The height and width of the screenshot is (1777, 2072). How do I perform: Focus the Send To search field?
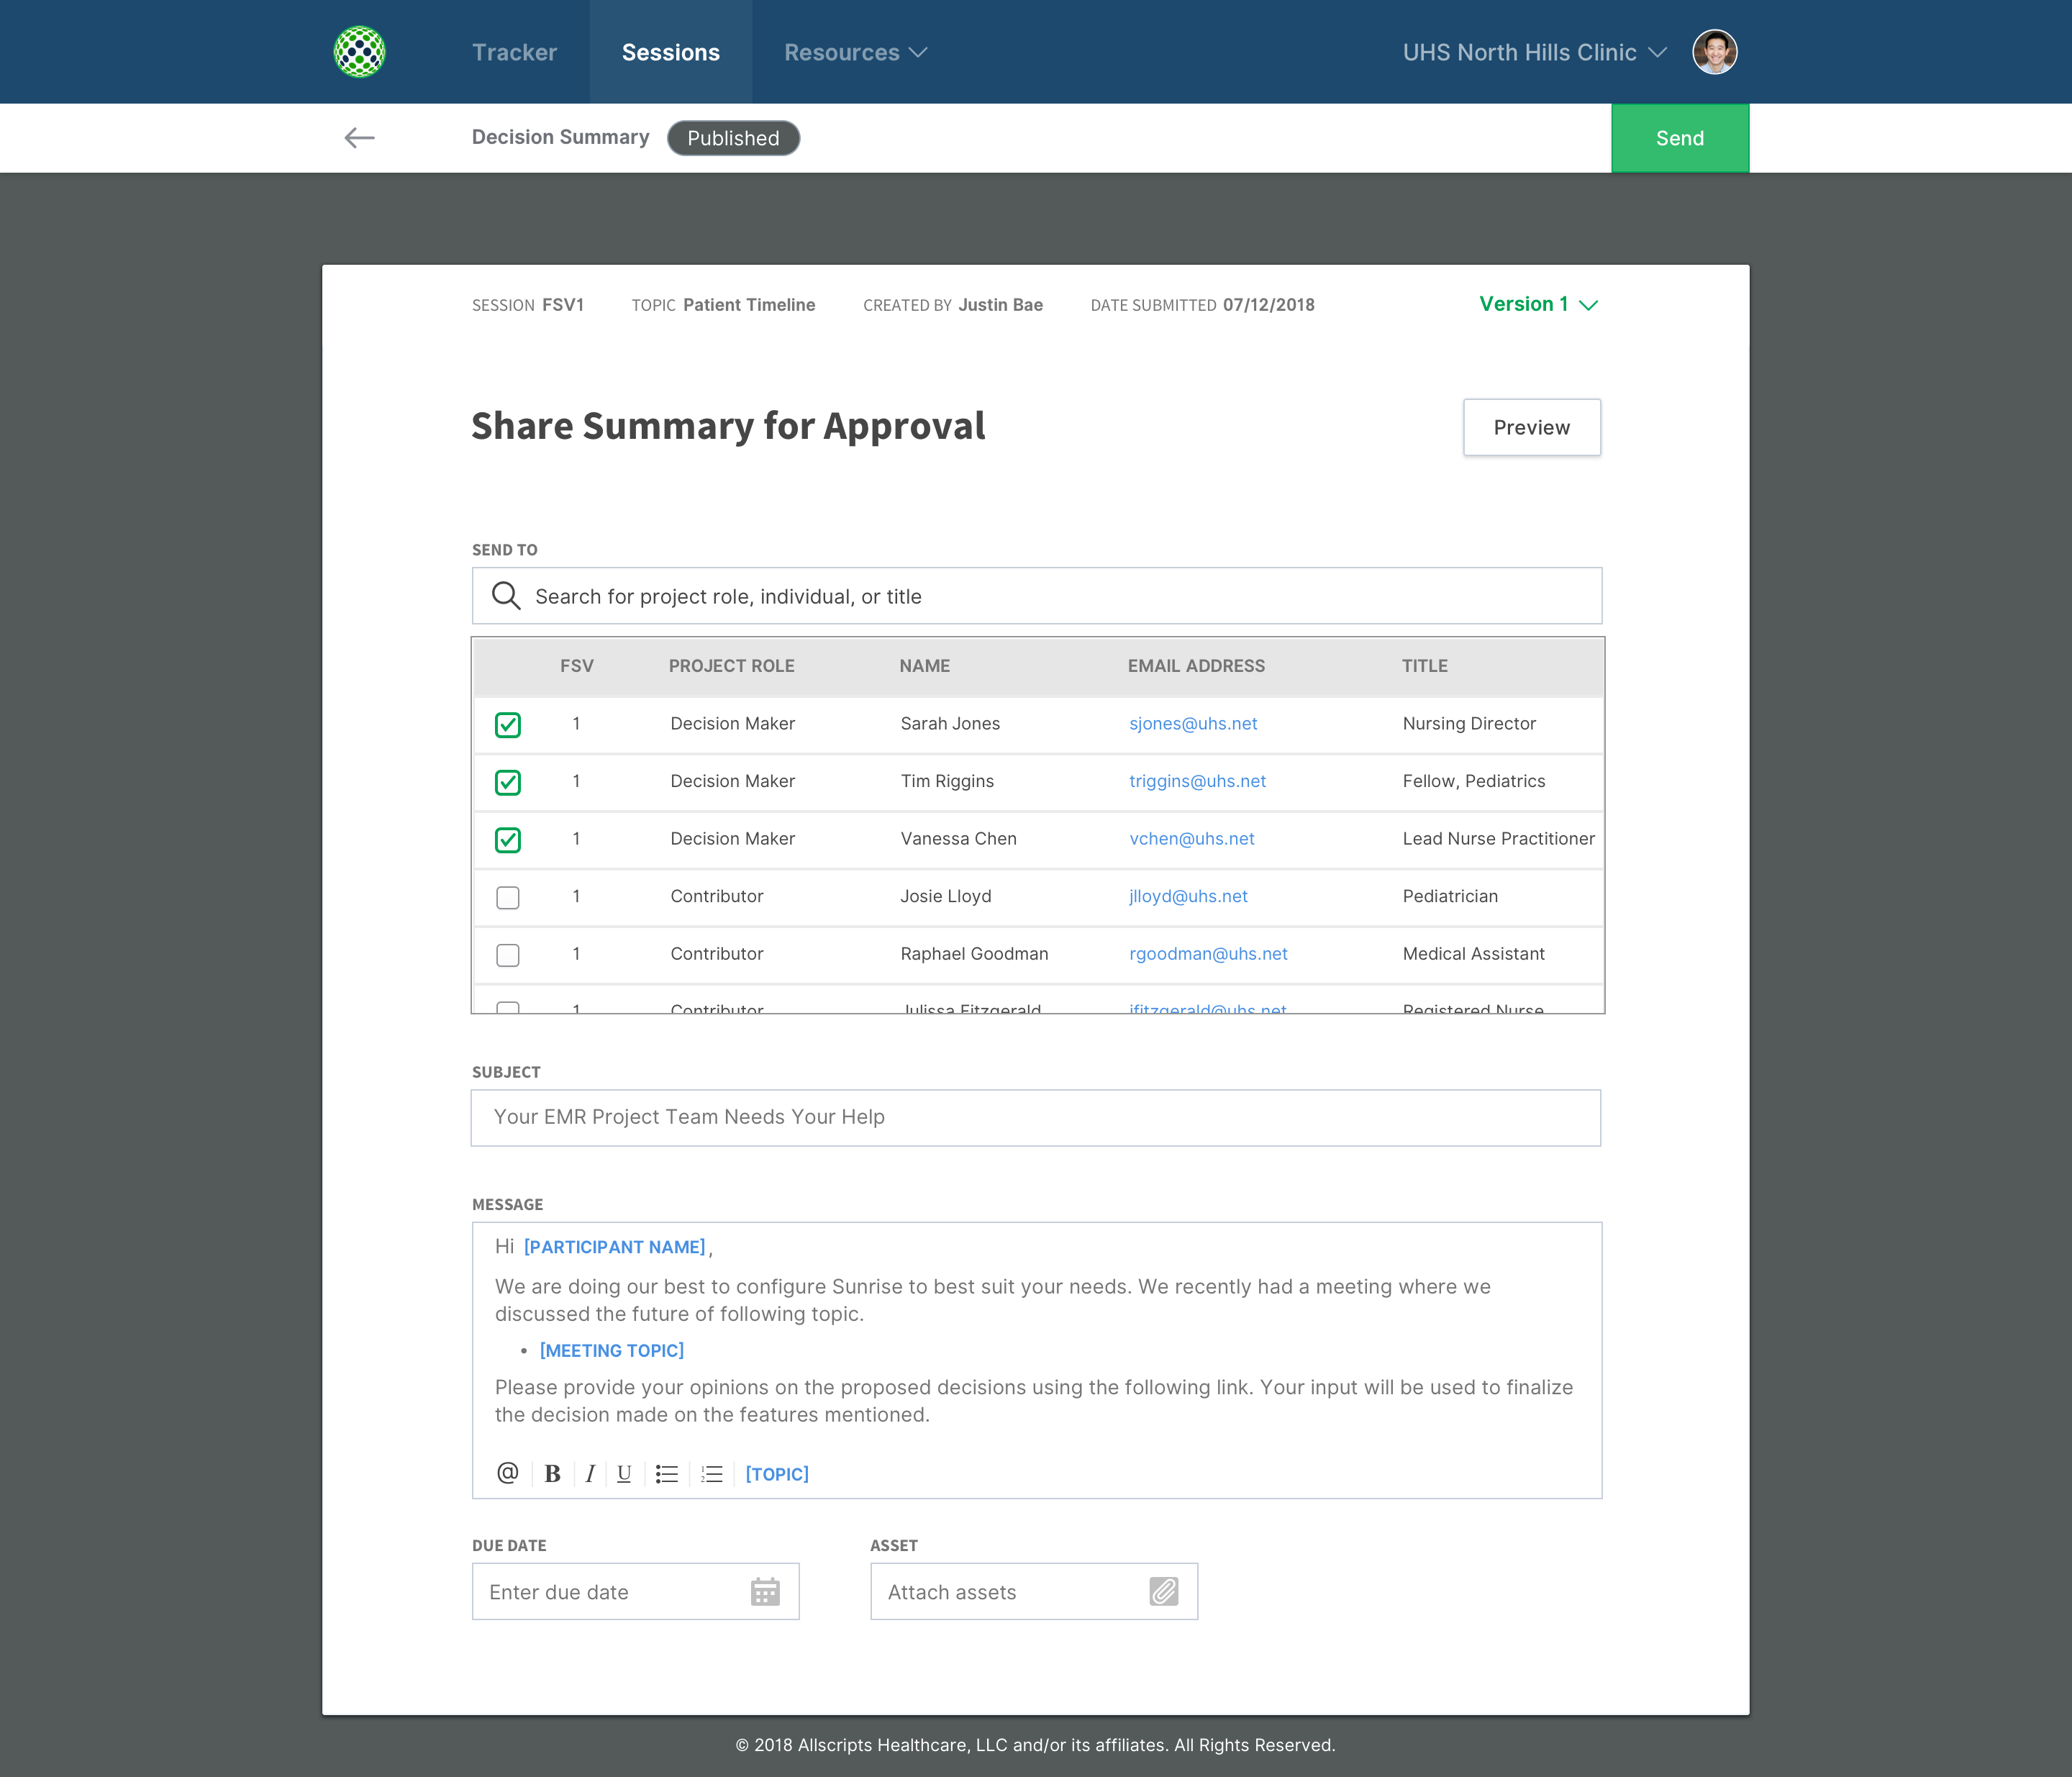pos(1037,596)
